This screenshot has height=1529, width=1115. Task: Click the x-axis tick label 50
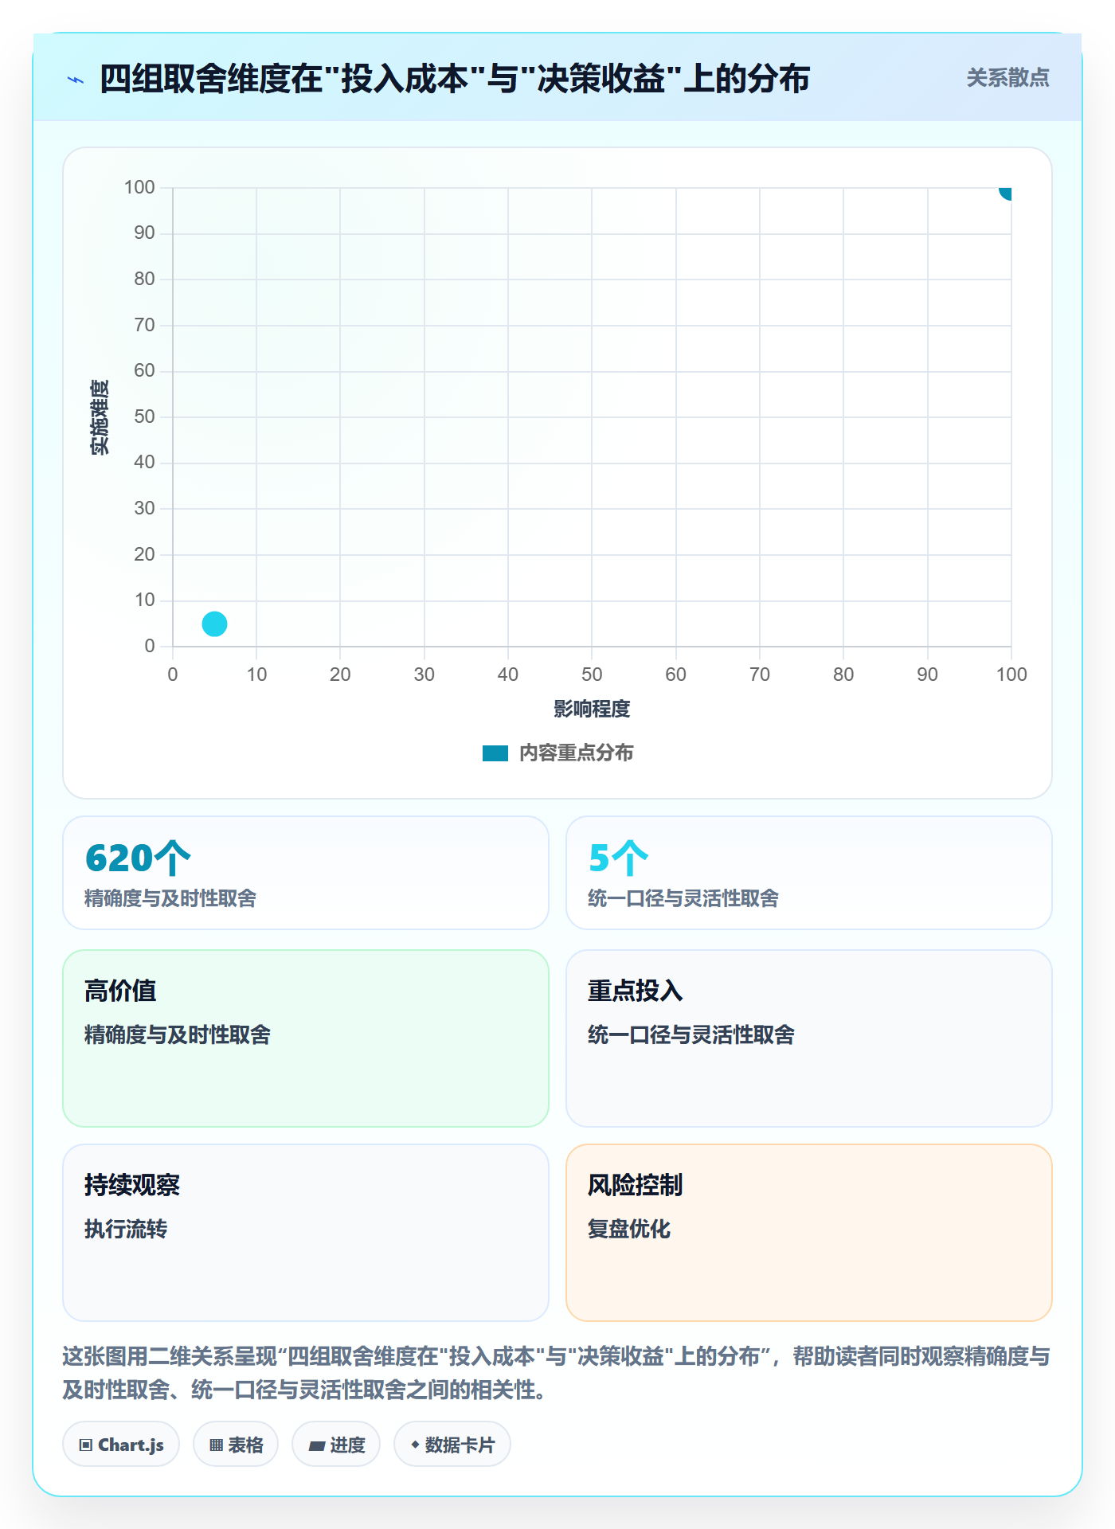(592, 675)
